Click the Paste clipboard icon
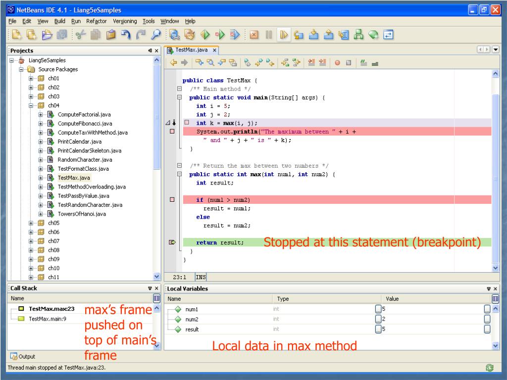Image resolution: width=507 pixels, height=380 pixels. point(111,35)
